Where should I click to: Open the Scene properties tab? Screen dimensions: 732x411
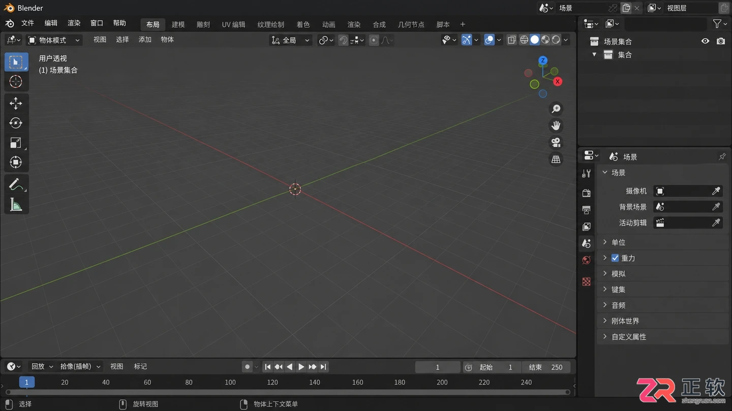586,244
